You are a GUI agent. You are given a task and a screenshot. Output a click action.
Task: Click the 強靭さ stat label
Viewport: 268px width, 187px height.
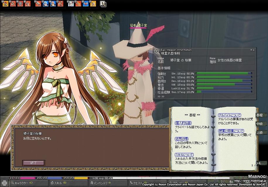(162, 74)
